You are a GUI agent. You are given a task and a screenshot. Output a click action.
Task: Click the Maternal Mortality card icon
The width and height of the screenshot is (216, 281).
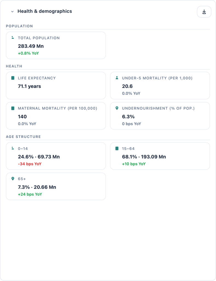pyautogui.click(x=13, y=108)
